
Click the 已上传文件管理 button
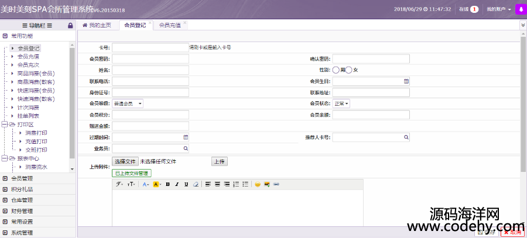coord(132,173)
